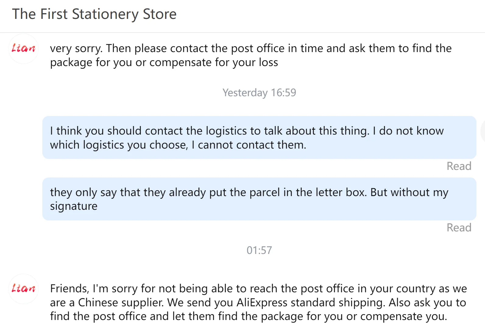
Task: Click the Read status under logistics message
Action: coord(458,166)
